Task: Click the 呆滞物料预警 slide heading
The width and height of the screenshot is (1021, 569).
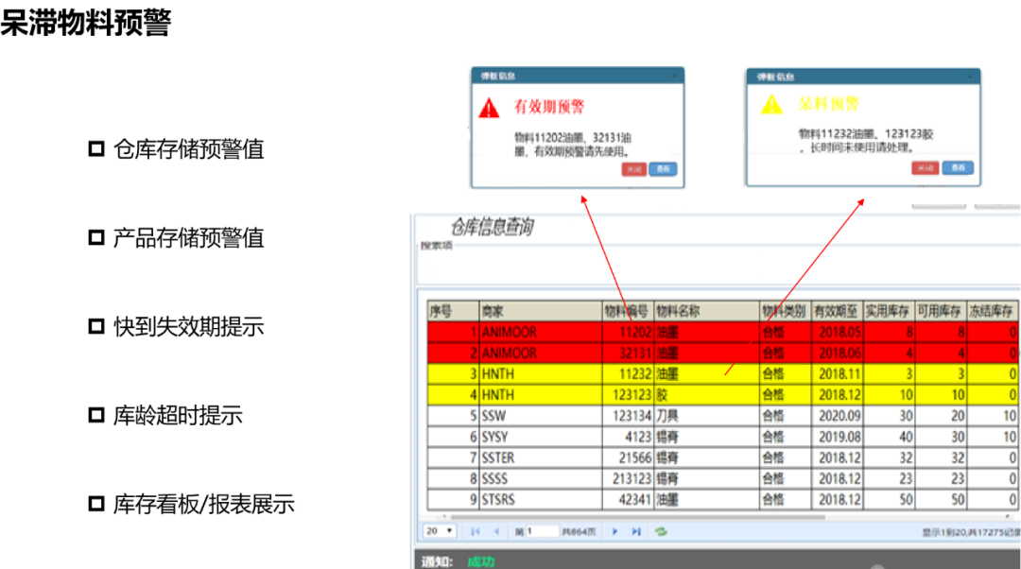Action: [85, 22]
